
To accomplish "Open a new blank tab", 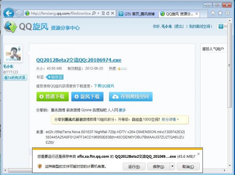I will click(x=204, y=14).
